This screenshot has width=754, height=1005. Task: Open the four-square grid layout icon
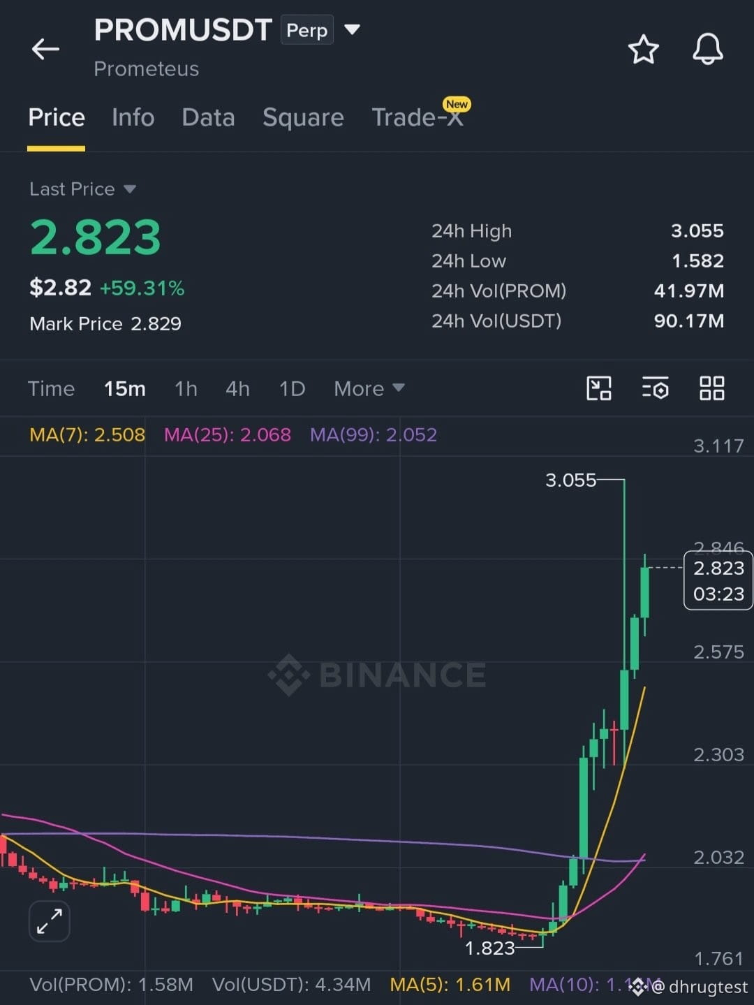711,388
